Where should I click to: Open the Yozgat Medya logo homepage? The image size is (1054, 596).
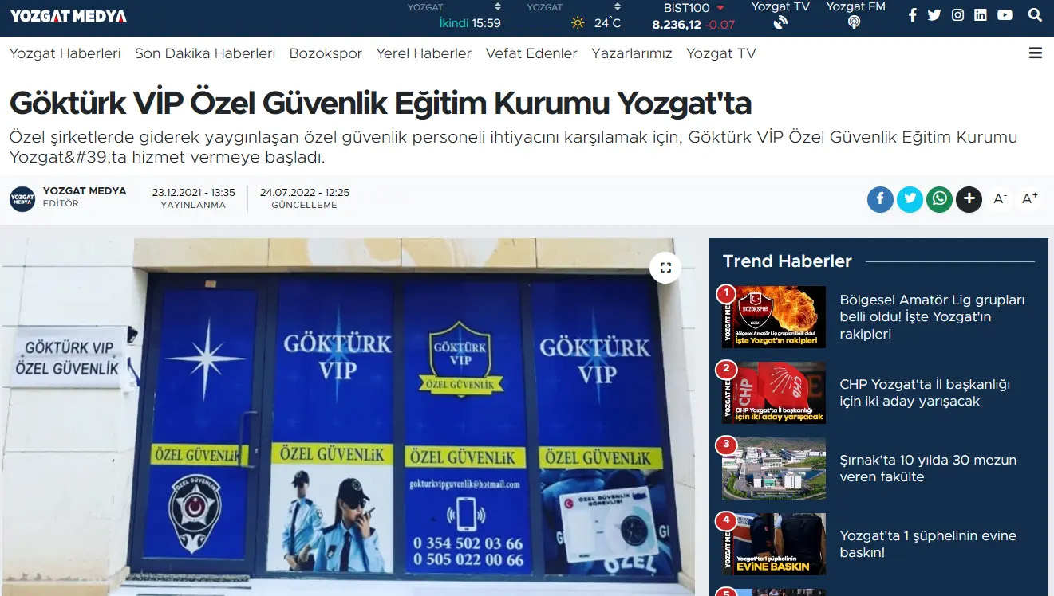click(68, 16)
